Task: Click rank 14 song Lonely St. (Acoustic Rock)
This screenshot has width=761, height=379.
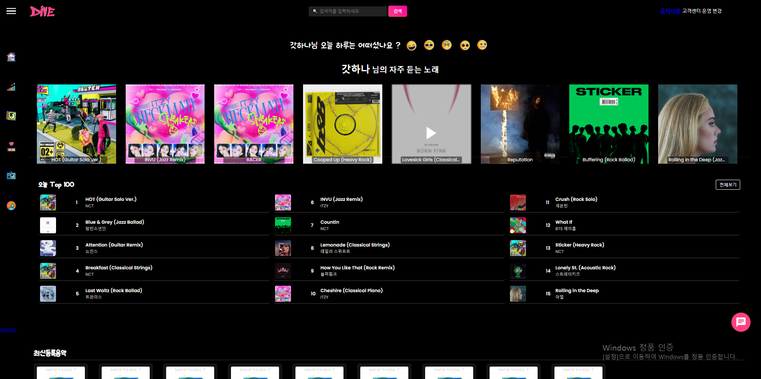Action: point(586,268)
